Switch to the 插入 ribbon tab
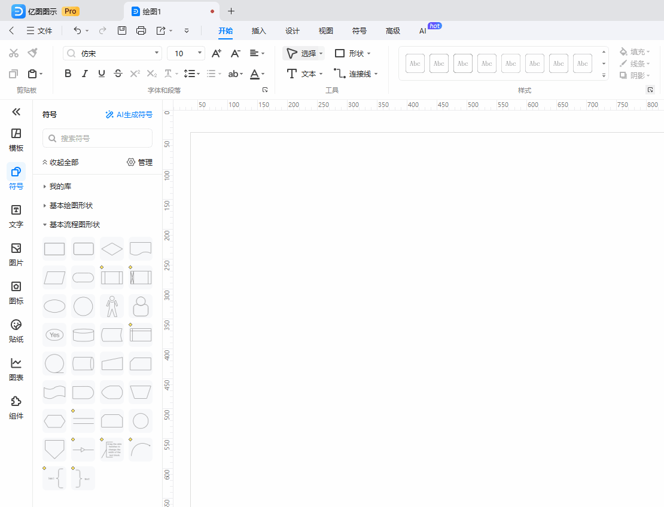The width and height of the screenshot is (664, 507). [259, 31]
